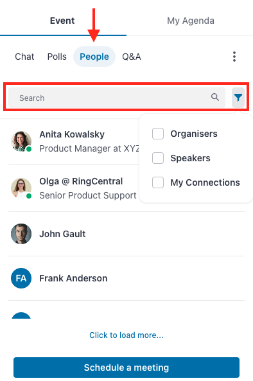The height and width of the screenshot is (381, 253).
Task: Enable the Speakers filter checkbox
Action: tap(158, 158)
